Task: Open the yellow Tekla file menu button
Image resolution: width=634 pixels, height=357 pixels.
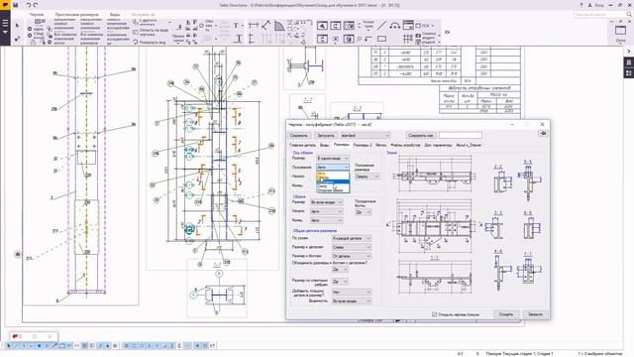Action: pyautogui.click(x=5, y=5)
